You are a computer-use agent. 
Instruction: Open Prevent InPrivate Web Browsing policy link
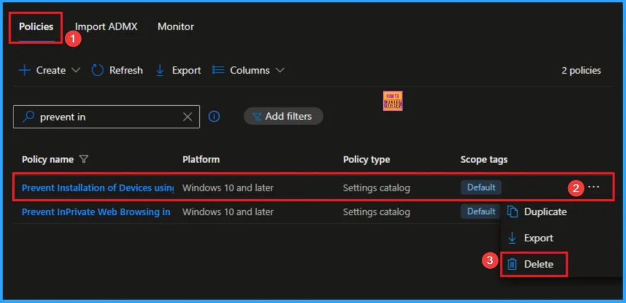coord(96,212)
